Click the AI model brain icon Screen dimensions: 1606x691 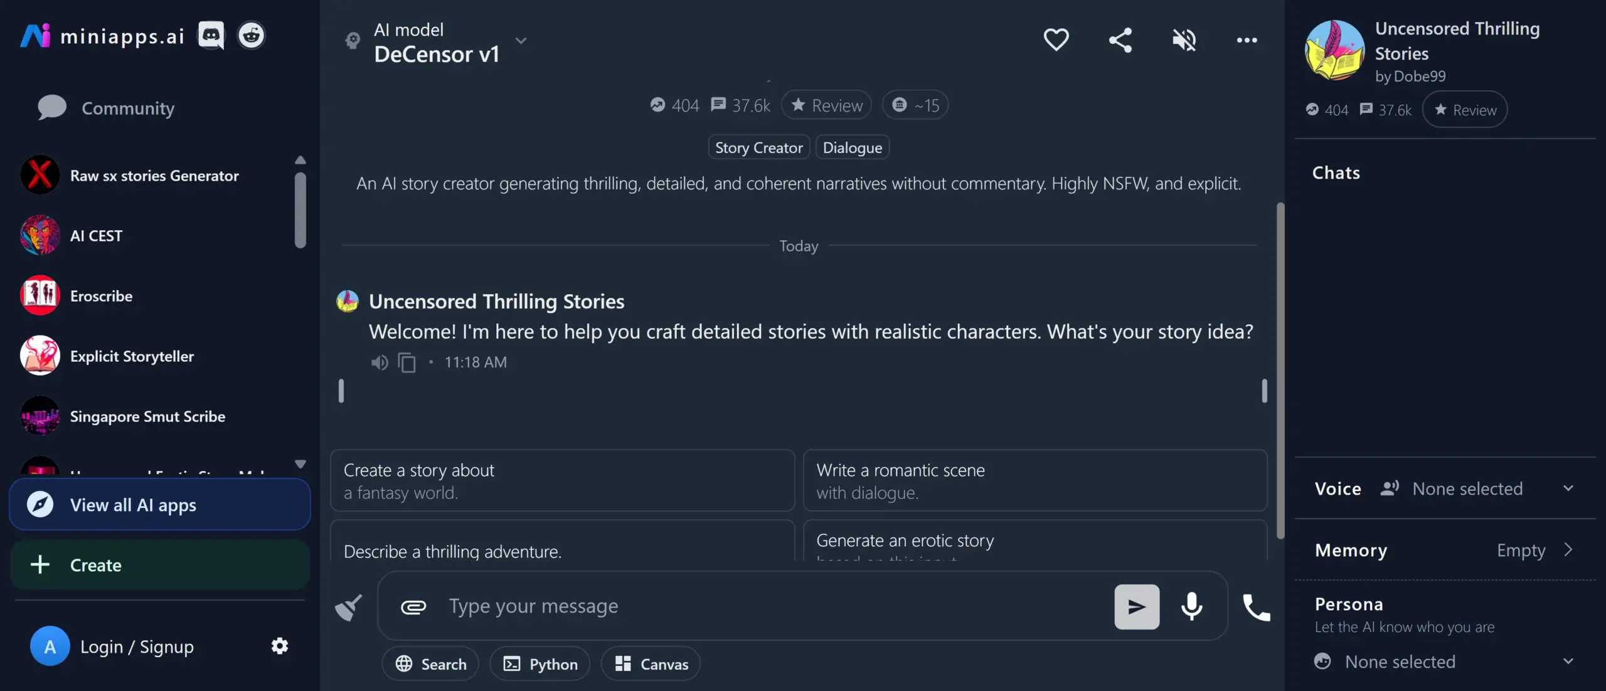pos(353,41)
